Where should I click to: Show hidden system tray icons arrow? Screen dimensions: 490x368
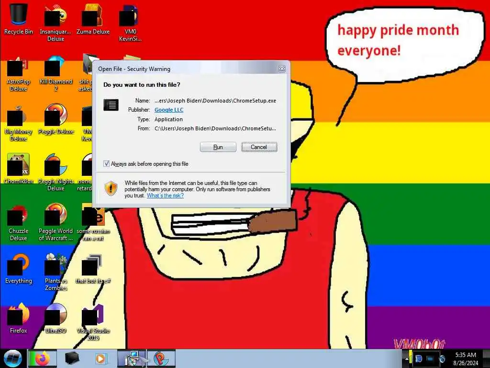click(x=407, y=358)
